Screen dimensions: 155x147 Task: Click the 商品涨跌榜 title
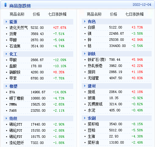click(x=20, y=6)
